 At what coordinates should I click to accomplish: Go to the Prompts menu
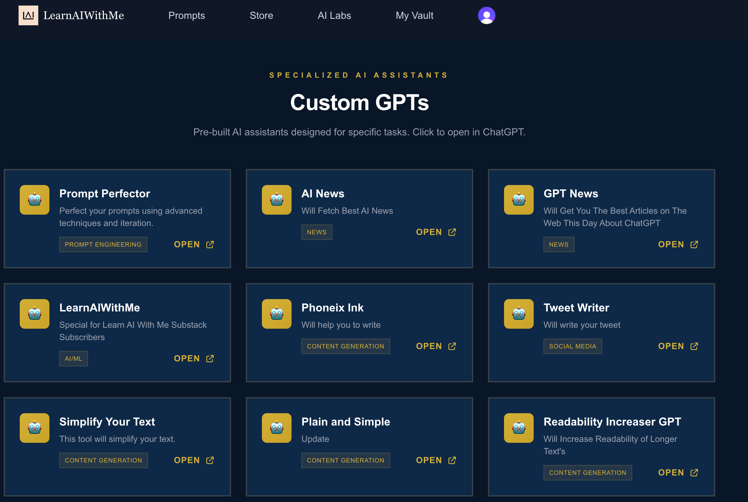tap(187, 15)
